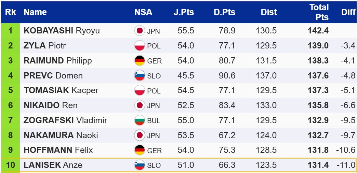The width and height of the screenshot is (357, 173).
Task: Sort the table by Name column header
Action: pos(35,12)
